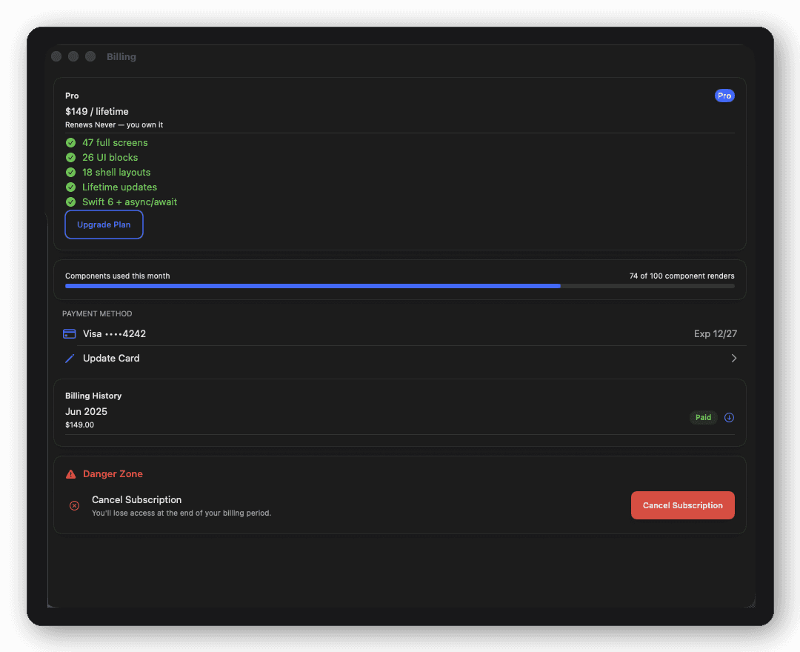This screenshot has width=800, height=652.
Task: Click the 47 full screens feature text
Action: pos(115,143)
